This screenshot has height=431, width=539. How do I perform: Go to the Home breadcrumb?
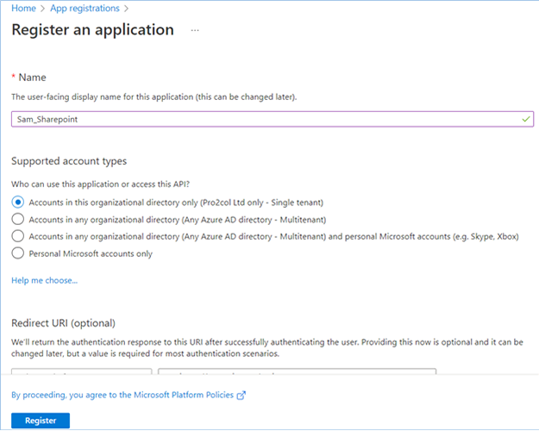click(23, 9)
